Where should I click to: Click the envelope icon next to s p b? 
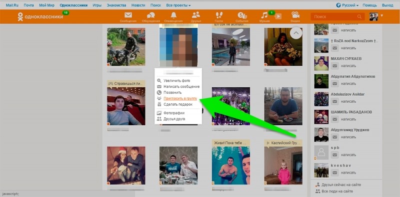335,155
